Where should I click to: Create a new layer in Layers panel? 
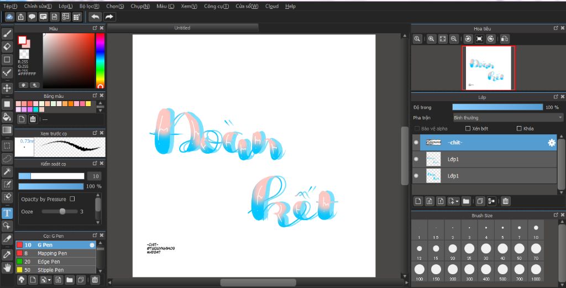tap(418, 201)
